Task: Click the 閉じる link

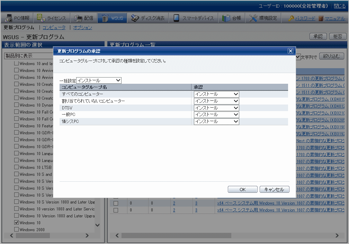Action: (x=340, y=6)
